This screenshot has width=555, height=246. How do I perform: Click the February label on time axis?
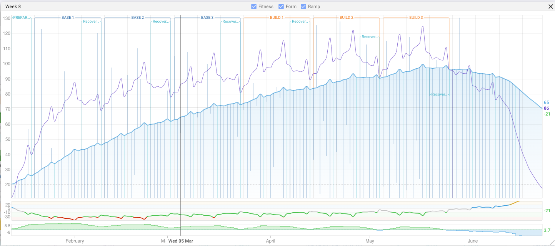coord(75,241)
